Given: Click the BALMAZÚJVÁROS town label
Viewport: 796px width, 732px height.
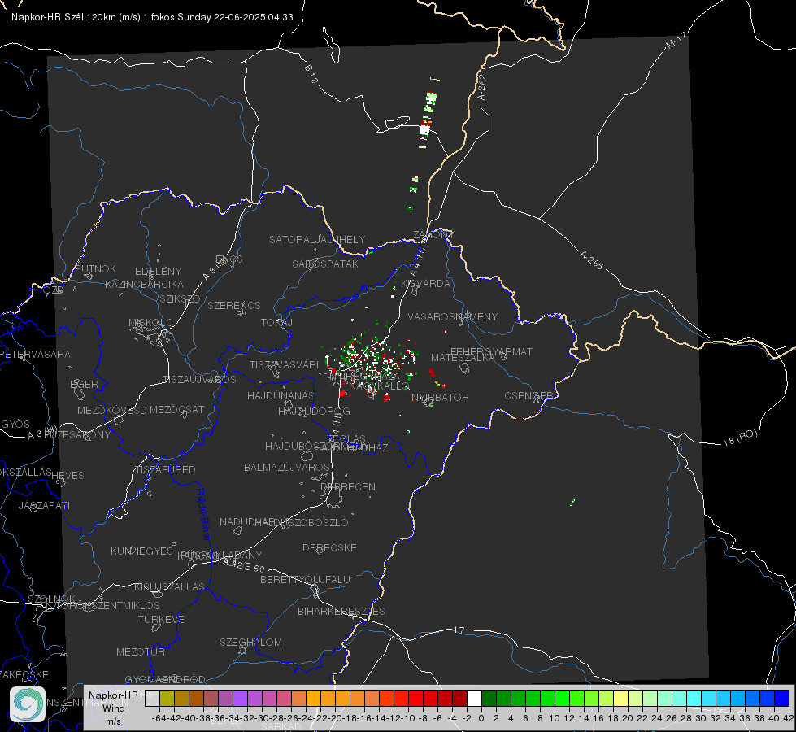Looking at the screenshot, I should tap(287, 467).
